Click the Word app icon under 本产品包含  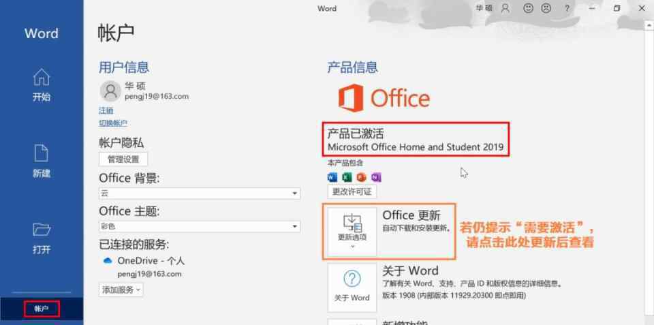click(x=332, y=178)
